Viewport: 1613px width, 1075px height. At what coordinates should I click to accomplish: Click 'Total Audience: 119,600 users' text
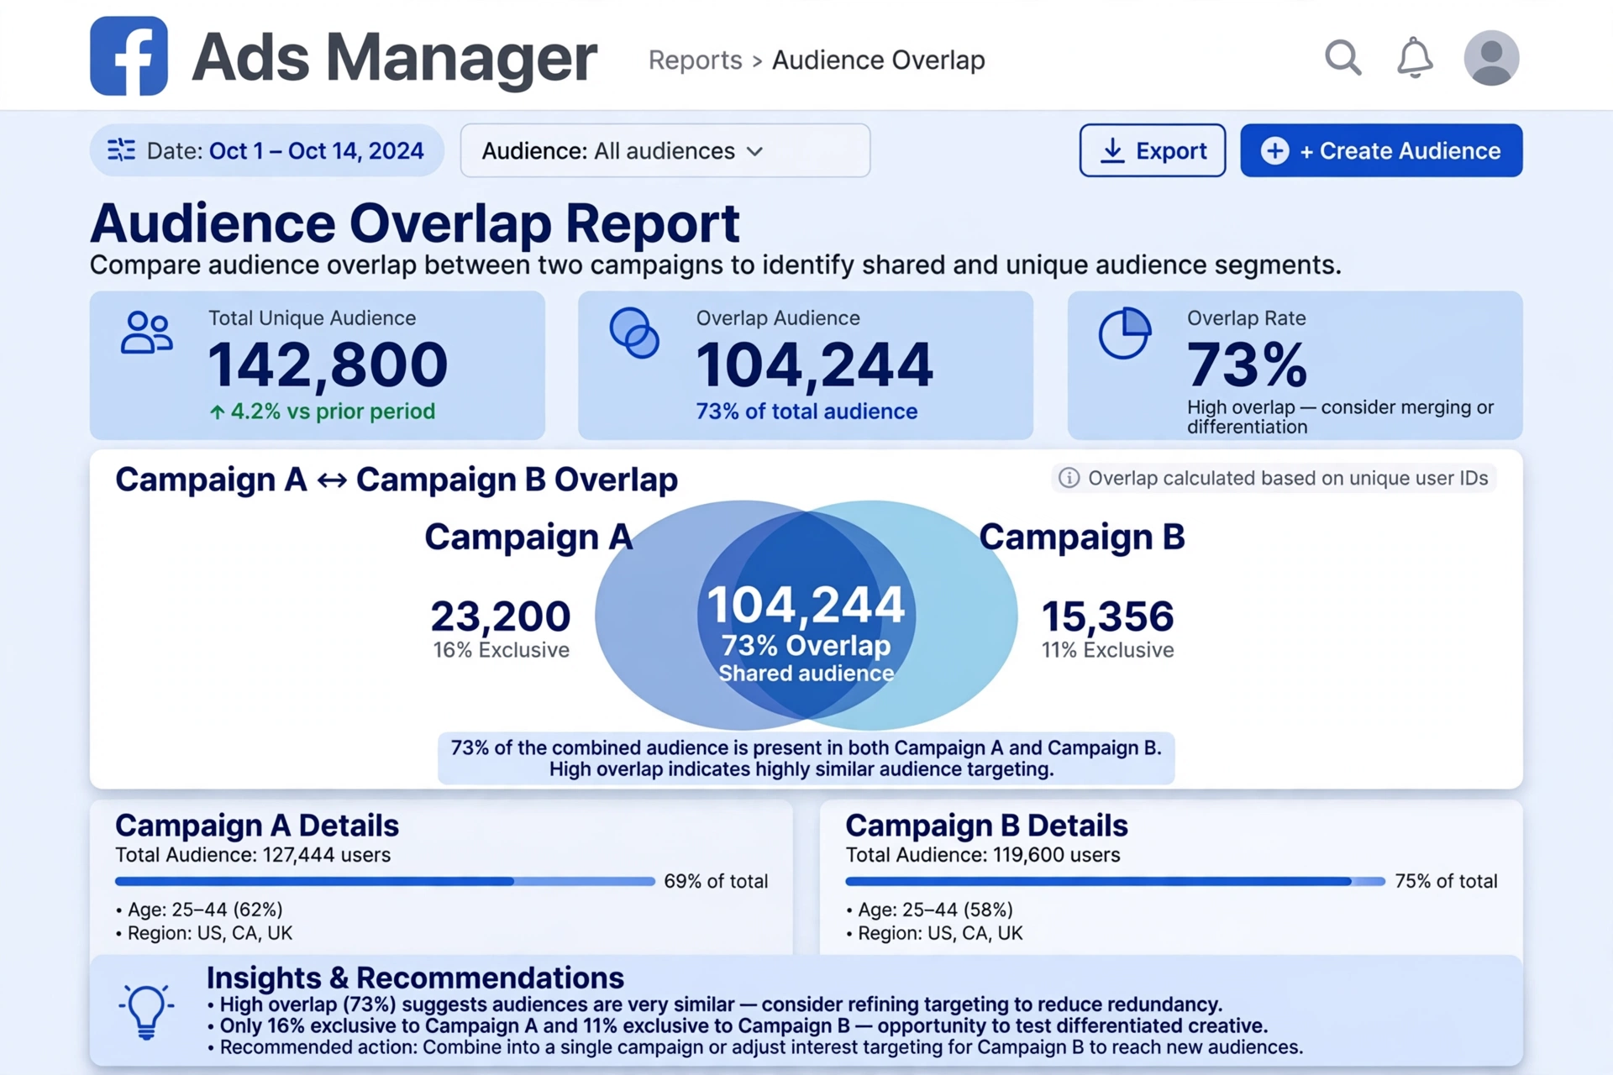[983, 855]
